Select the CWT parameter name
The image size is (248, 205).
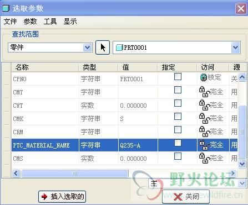(x=18, y=106)
